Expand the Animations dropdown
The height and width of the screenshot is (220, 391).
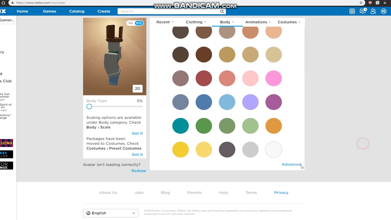point(258,22)
